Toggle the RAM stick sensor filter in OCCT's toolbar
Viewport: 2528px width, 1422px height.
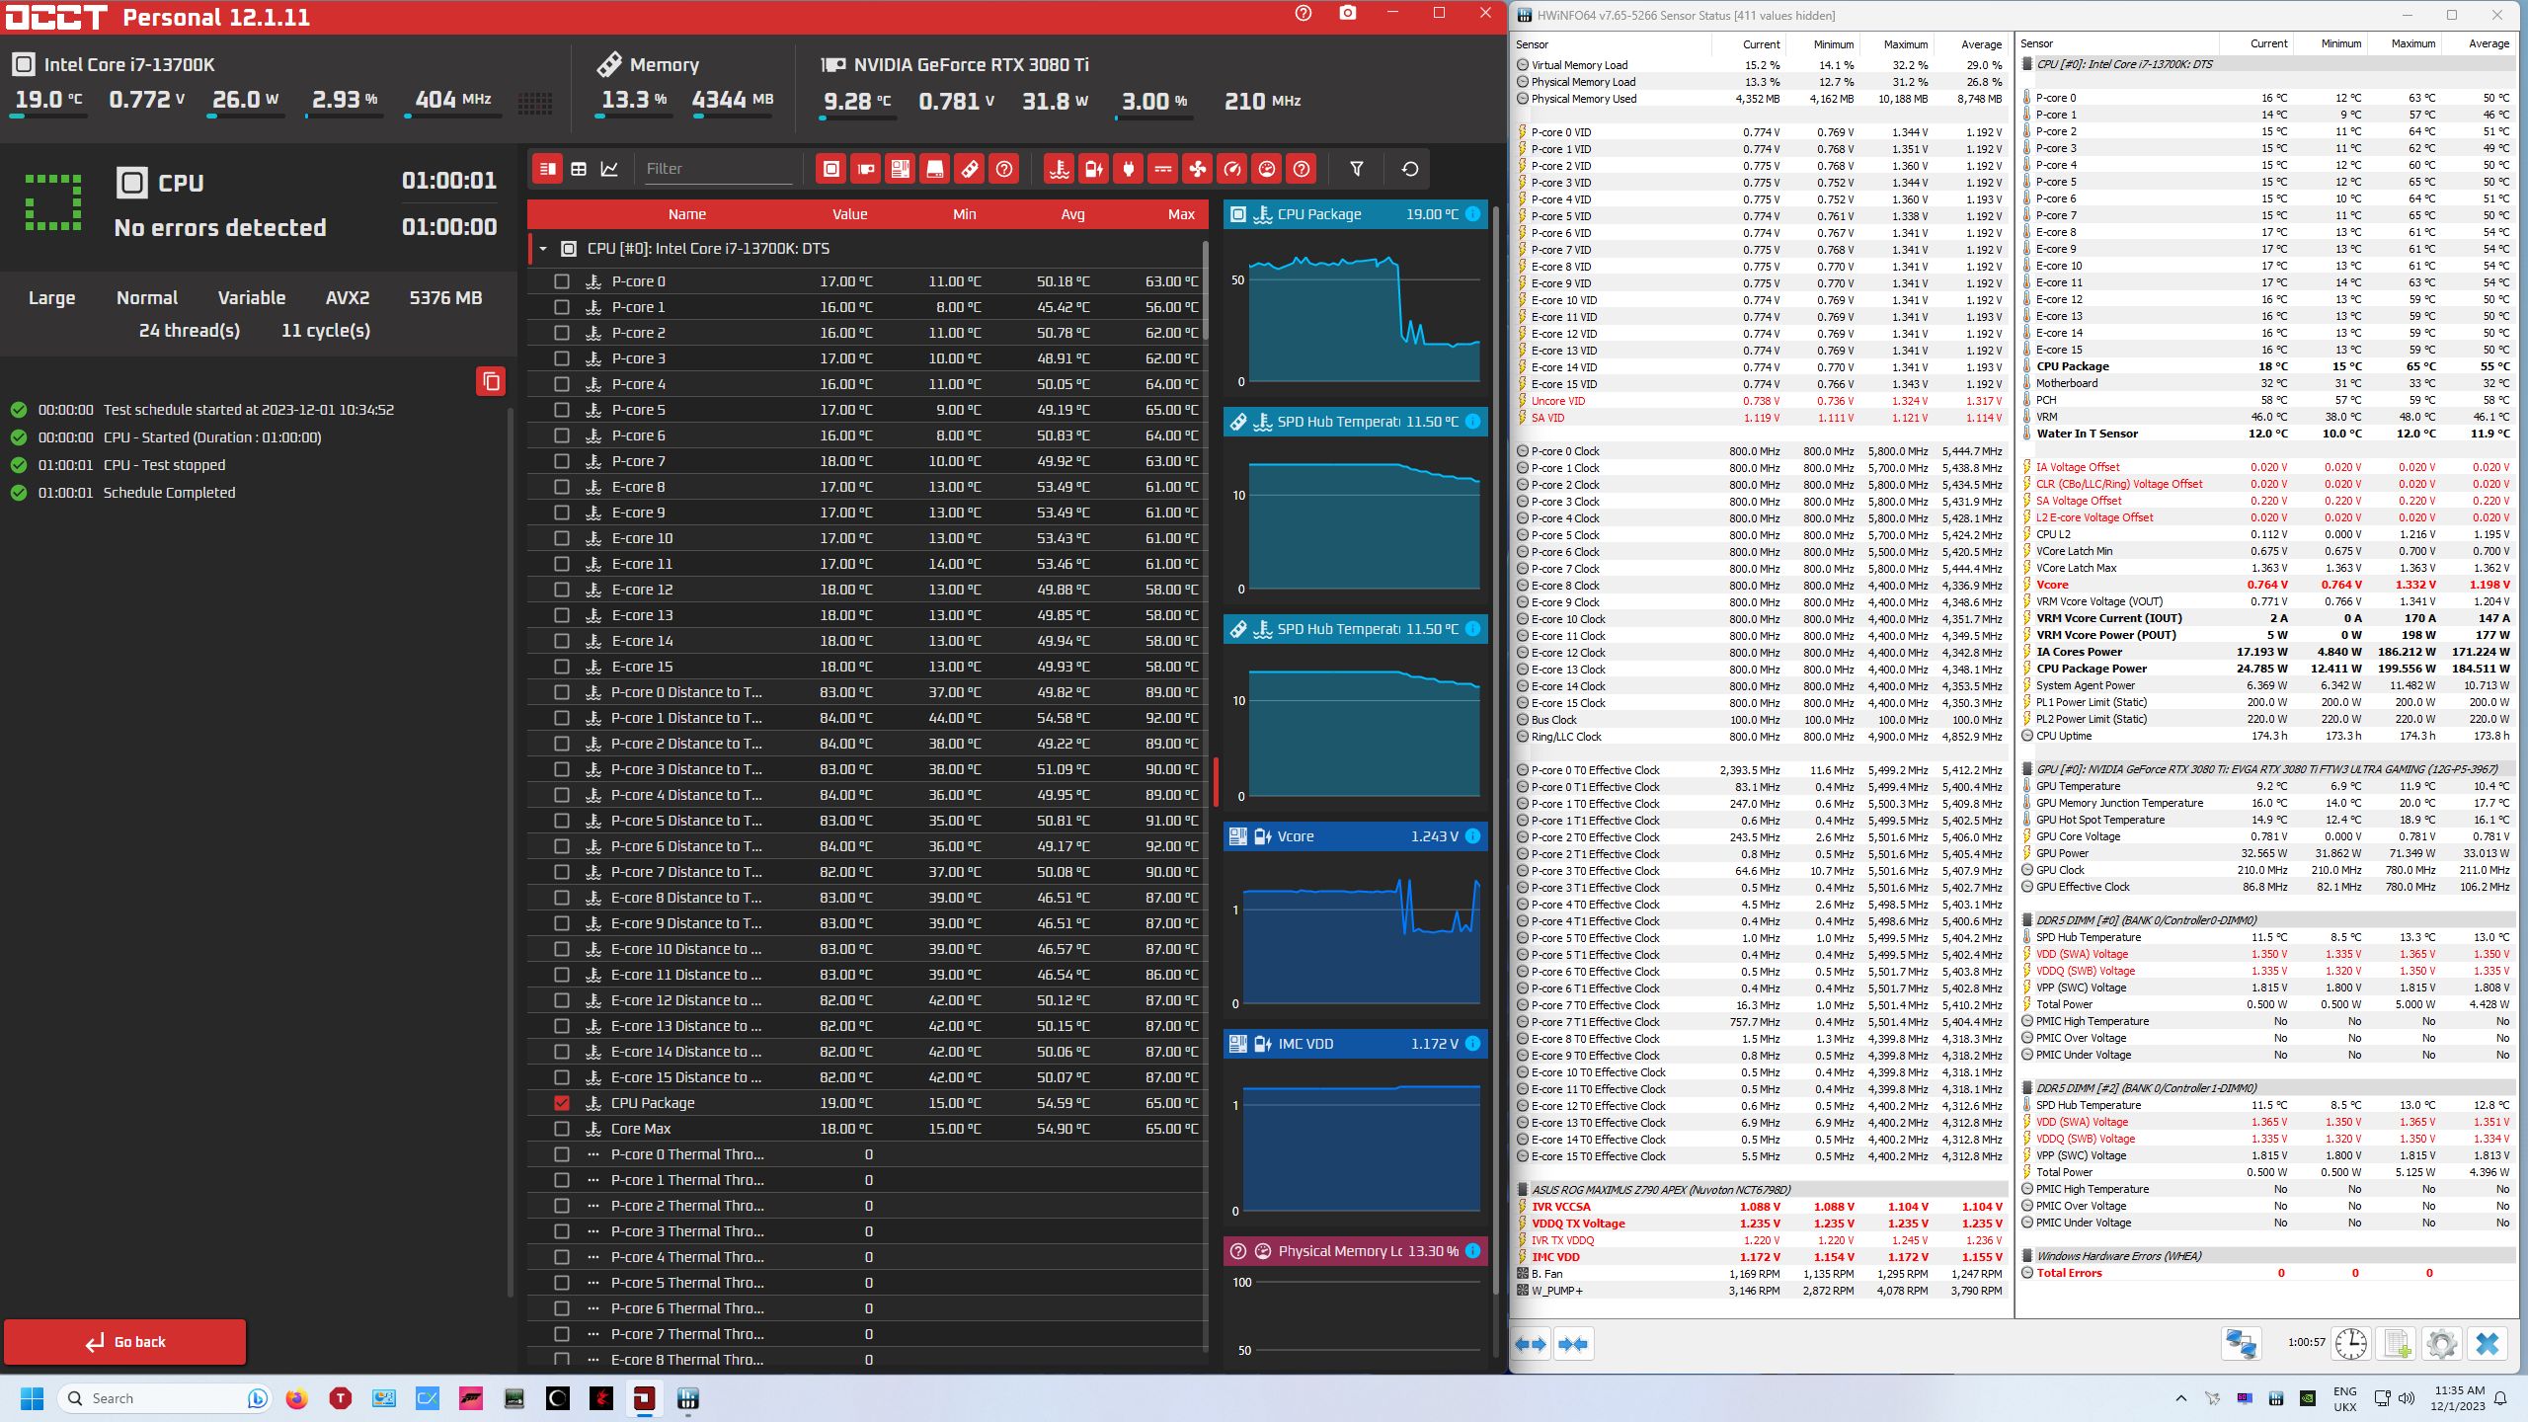pyautogui.click(x=970, y=169)
